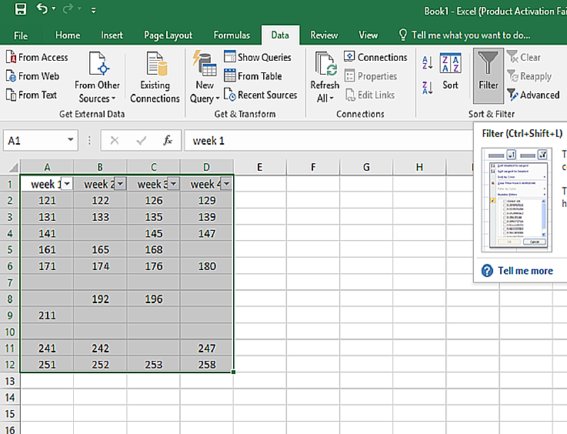Open the Recent Sources button

(261, 95)
